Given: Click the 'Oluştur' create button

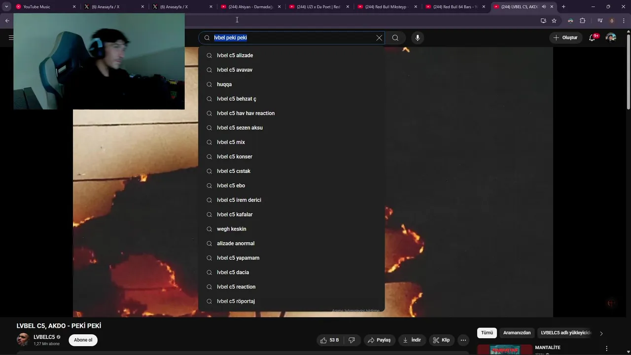Looking at the screenshot, I should (x=565, y=37).
